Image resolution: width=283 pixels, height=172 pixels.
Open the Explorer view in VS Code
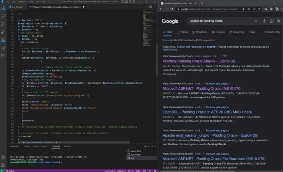(3, 8)
